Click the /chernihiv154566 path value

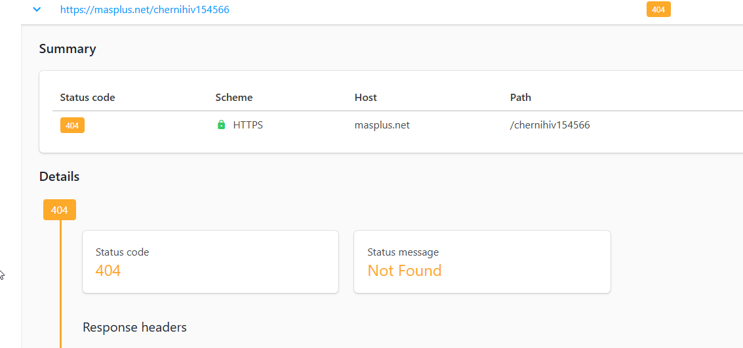click(x=550, y=125)
